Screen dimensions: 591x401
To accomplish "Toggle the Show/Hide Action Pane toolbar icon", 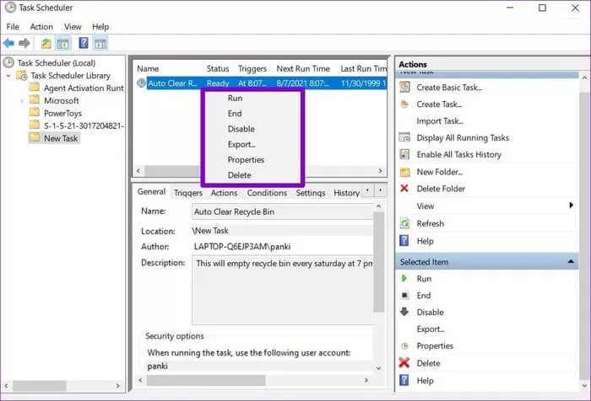I will (100, 43).
